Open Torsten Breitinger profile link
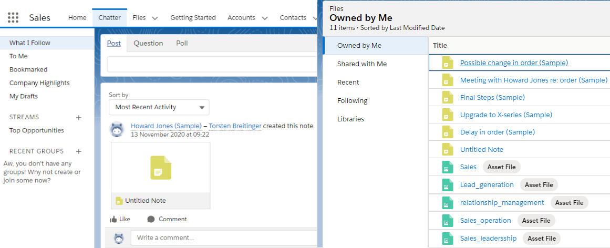The width and height of the screenshot is (610, 248). (235, 126)
